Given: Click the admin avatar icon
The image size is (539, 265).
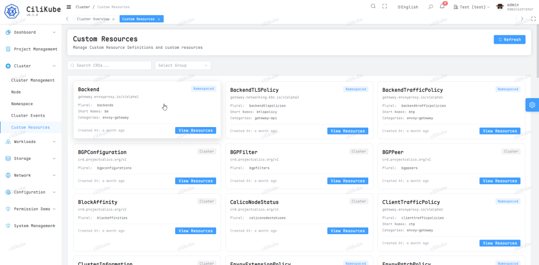Looking at the screenshot, I should (x=500, y=7).
